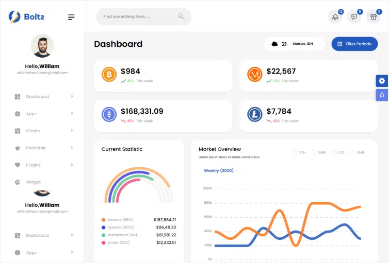Click the Bootstrap star icon
The image size is (389, 263).
18,148
